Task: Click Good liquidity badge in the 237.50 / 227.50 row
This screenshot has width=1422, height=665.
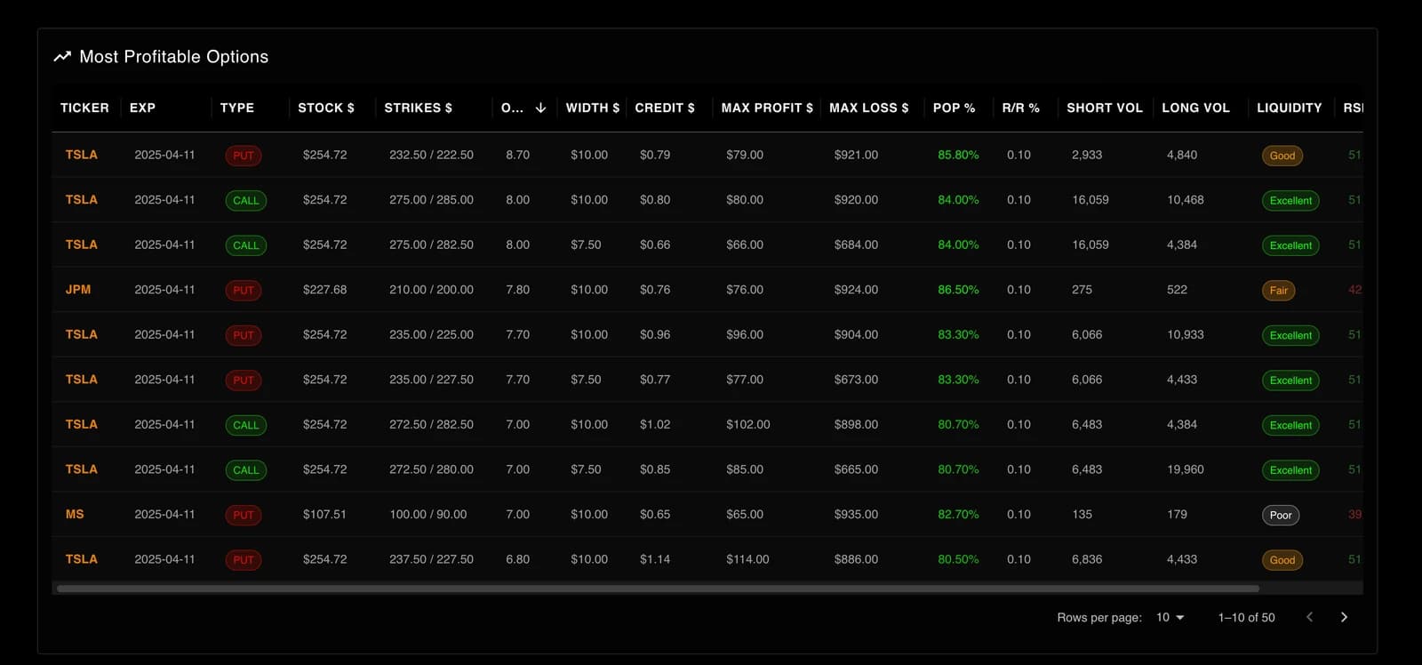Action: 1282,560
